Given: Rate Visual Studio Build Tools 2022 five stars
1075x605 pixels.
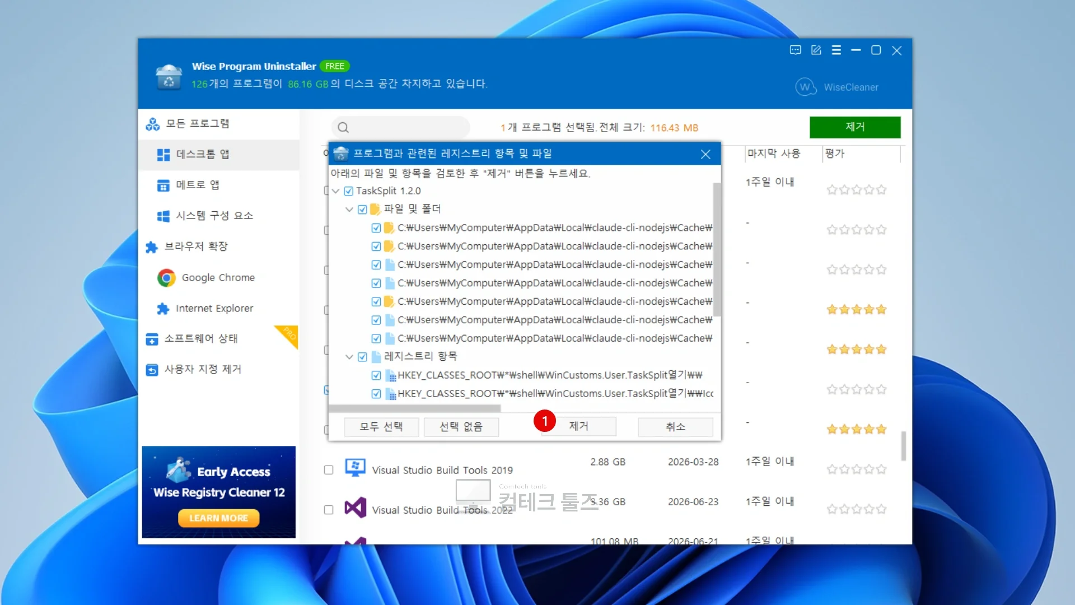Looking at the screenshot, I should [881, 509].
